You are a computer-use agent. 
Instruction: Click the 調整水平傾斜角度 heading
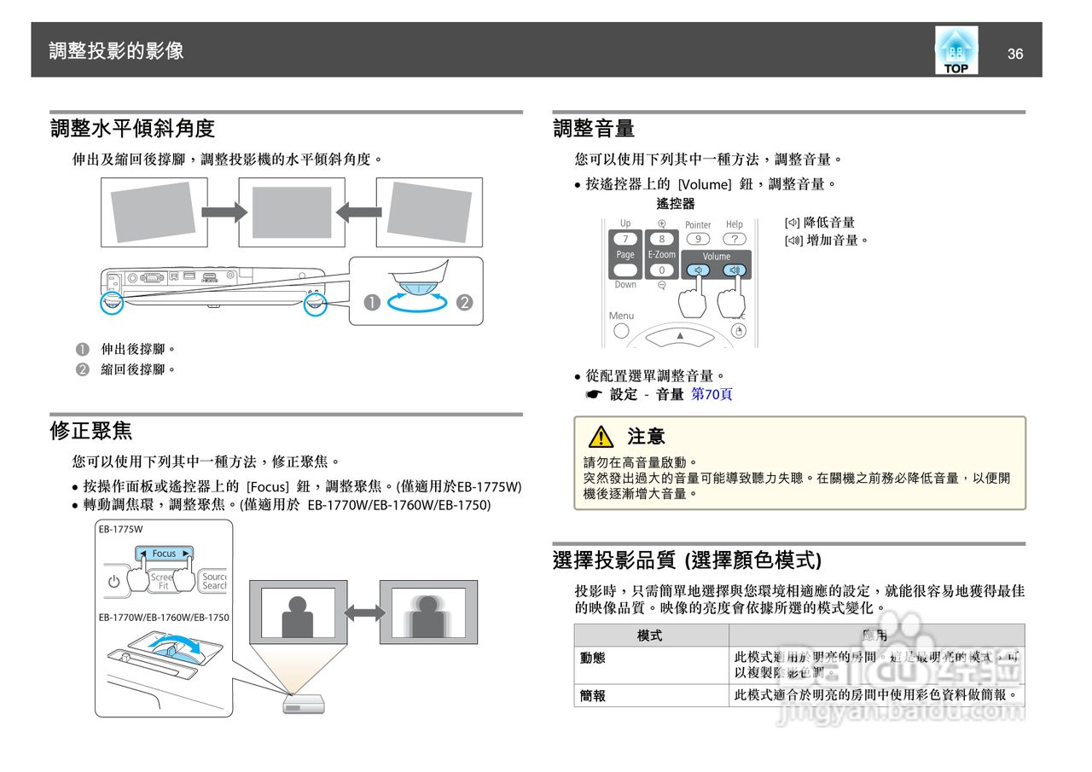[x=132, y=129]
